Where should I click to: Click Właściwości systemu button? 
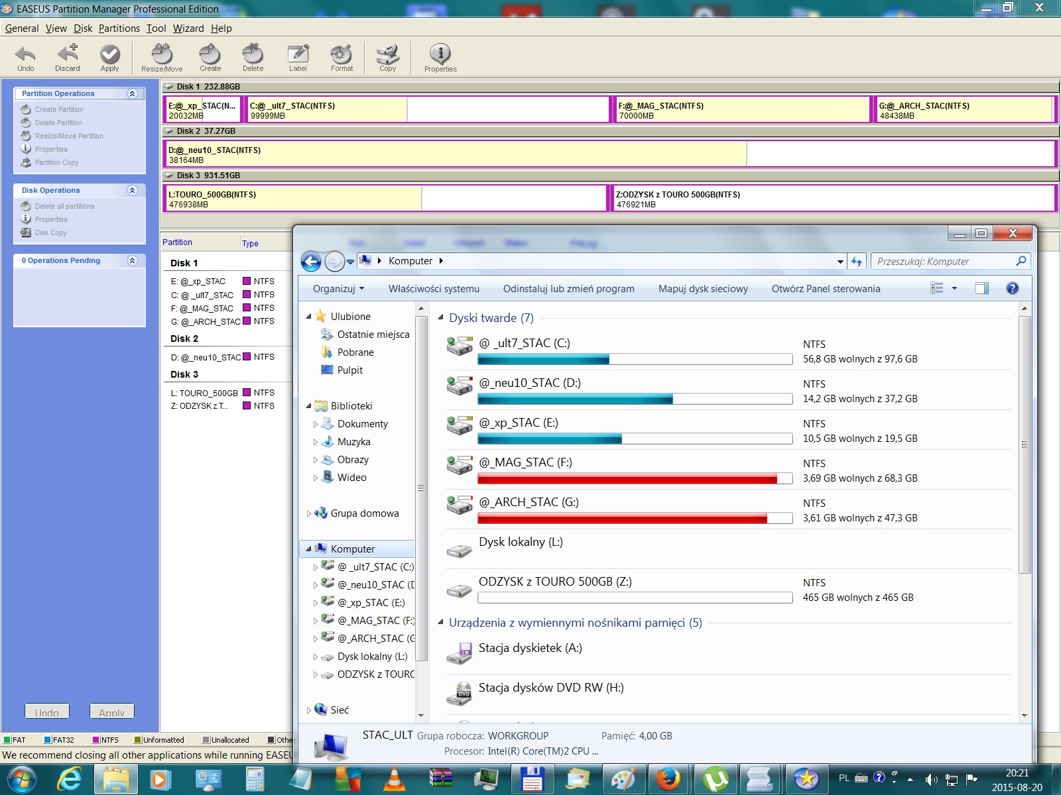[434, 289]
